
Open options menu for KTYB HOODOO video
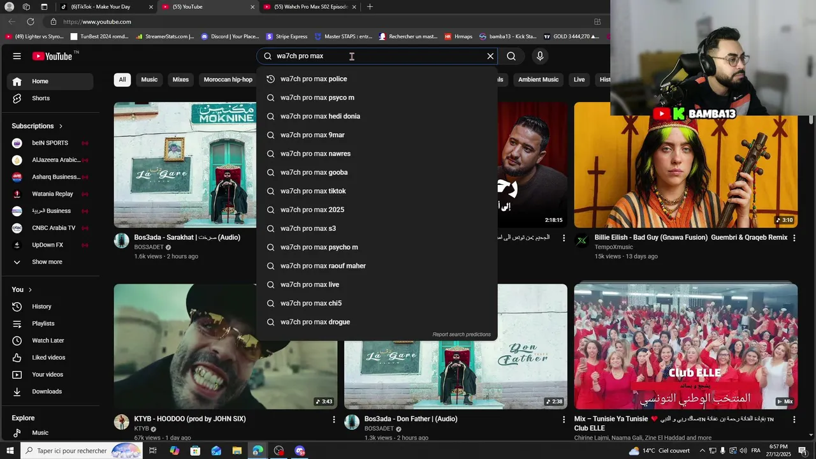(333, 419)
